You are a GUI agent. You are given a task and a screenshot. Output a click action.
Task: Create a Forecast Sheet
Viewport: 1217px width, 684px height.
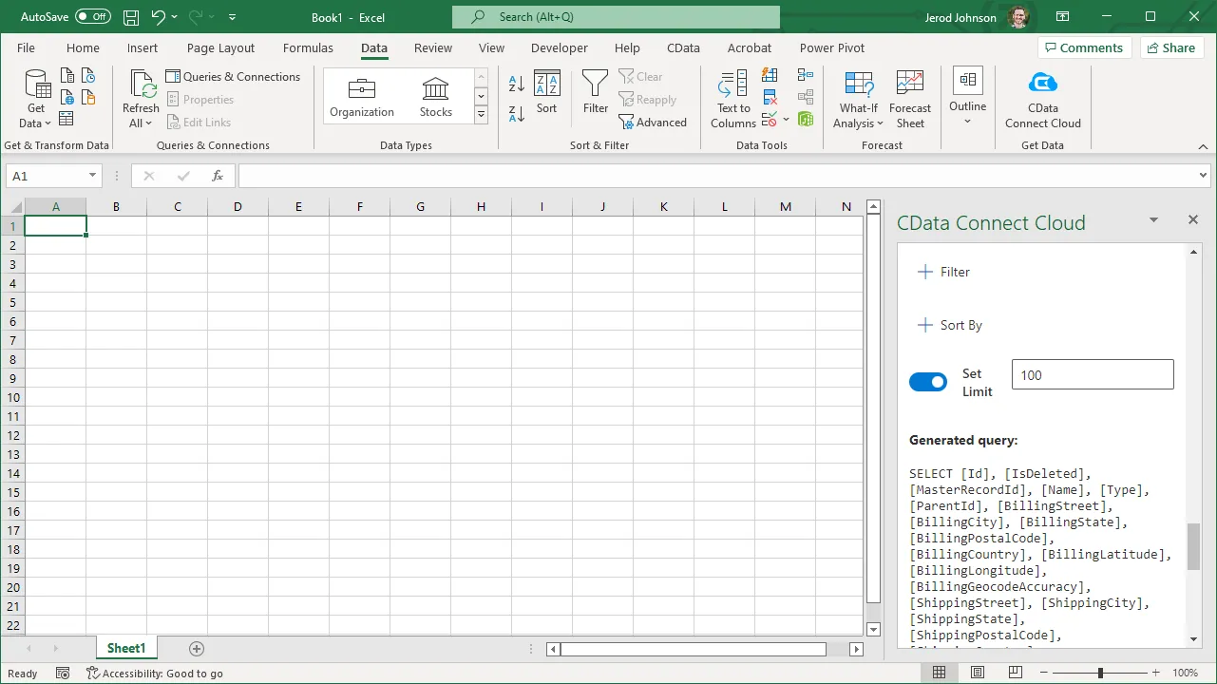[x=909, y=99]
